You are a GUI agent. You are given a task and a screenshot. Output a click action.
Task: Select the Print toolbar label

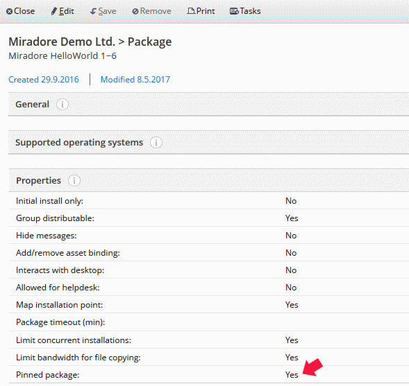(206, 11)
